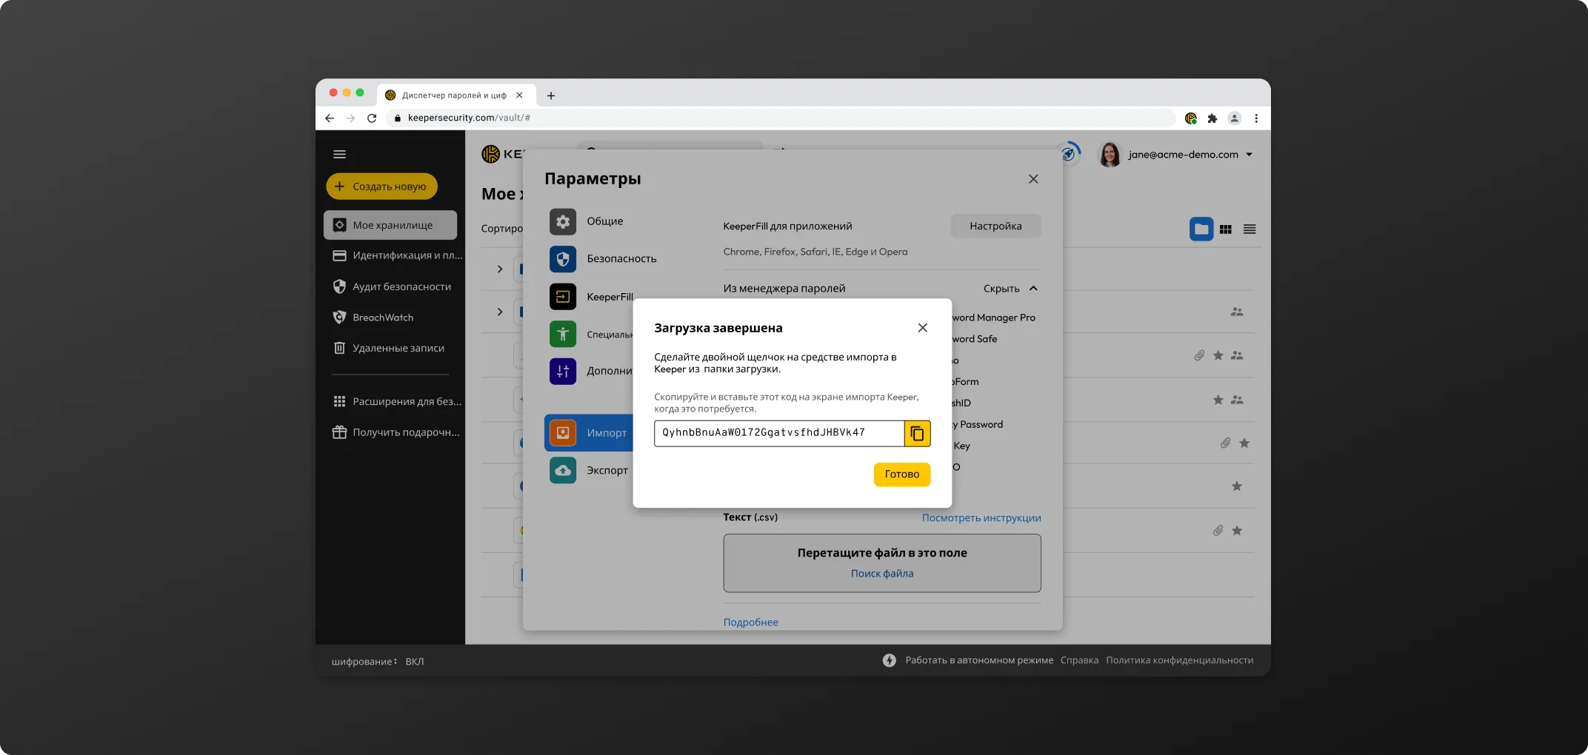Open Расширения для безопасности in sidebar
Image resolution: width=1588 pixels, height=755 pixels.
click(397, 401)
